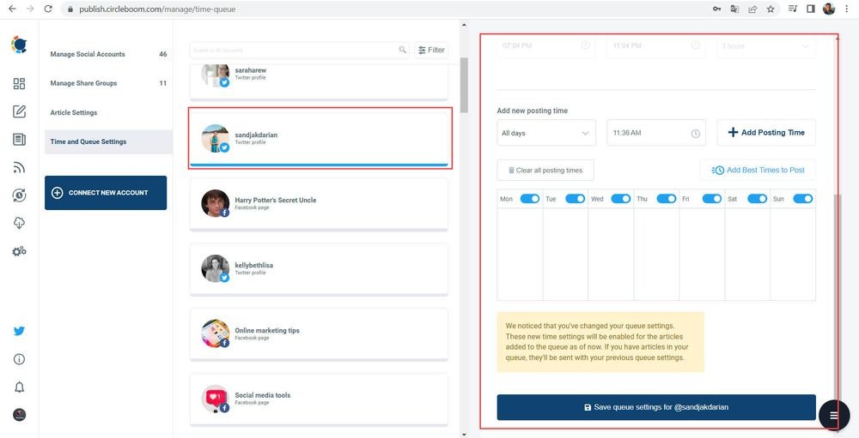Click the Twitter bird icon in sidebar
This screenshot has height=438, width=859.
(19, 331)
